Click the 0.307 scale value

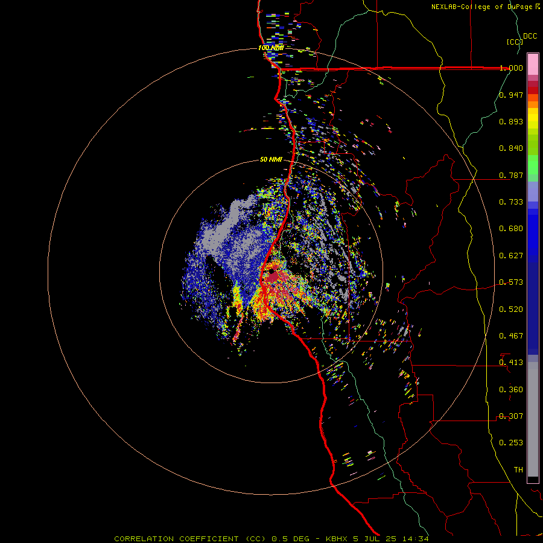[511, 416]
